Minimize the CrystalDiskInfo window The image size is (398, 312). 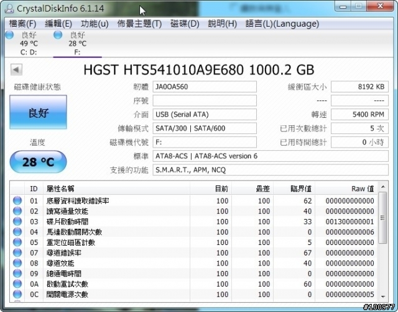(343, 7)
